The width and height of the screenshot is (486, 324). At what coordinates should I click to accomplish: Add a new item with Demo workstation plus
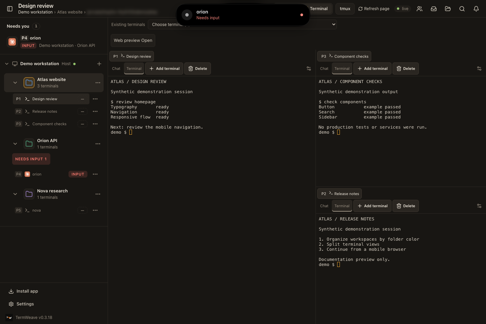99,64
